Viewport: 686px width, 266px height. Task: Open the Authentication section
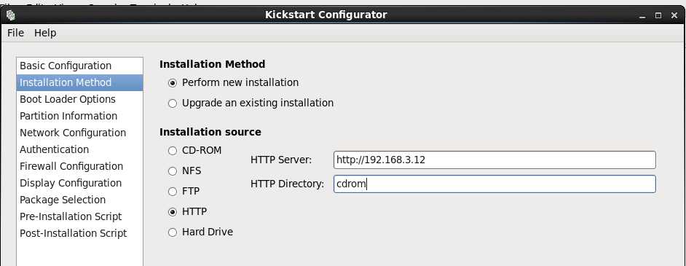coord(79,149)
